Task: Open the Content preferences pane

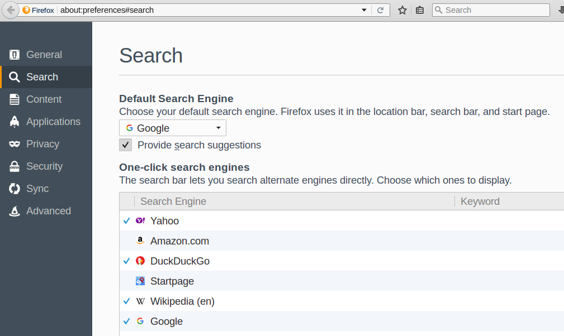Action: click(x=46, y=99)
